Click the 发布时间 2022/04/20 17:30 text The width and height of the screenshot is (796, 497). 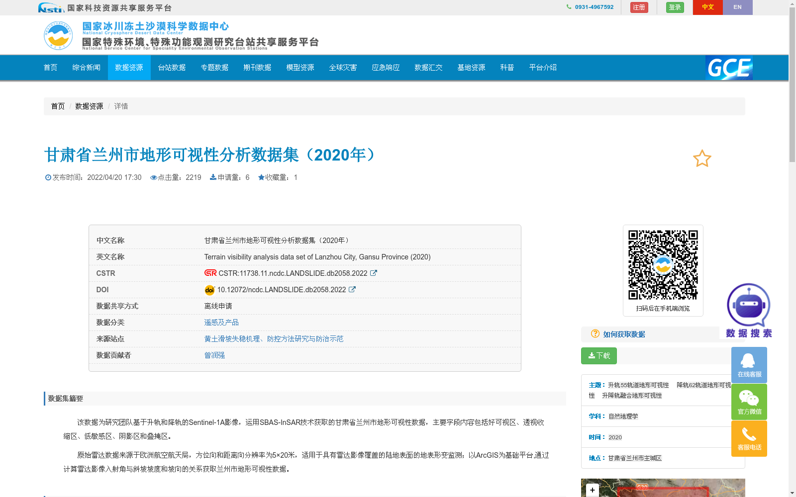click(x=93, y=177)
